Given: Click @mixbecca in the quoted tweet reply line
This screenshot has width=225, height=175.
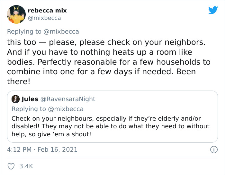Looking at the screenshot, I should click(66, 109).
